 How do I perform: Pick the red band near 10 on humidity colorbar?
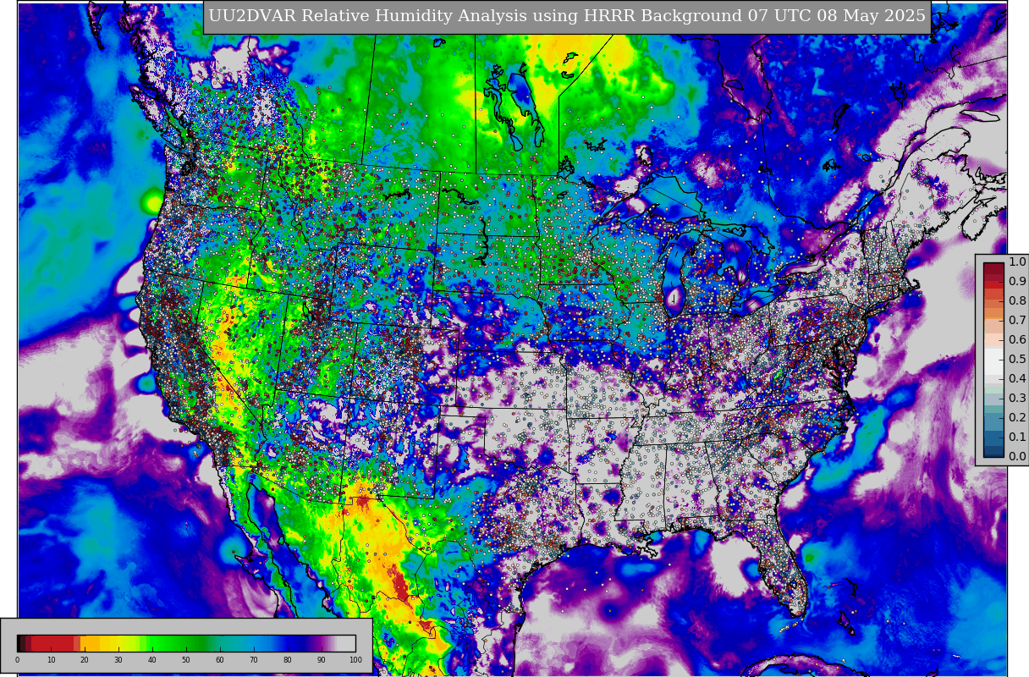(51, 643)
